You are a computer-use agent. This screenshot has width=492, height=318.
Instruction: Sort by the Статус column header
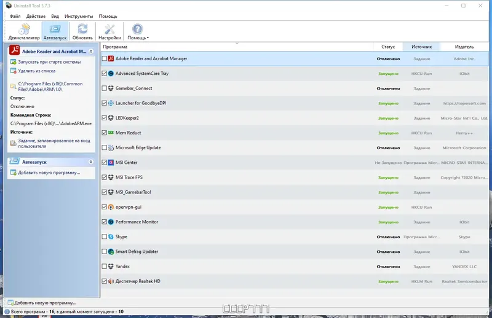click(388, 47)
